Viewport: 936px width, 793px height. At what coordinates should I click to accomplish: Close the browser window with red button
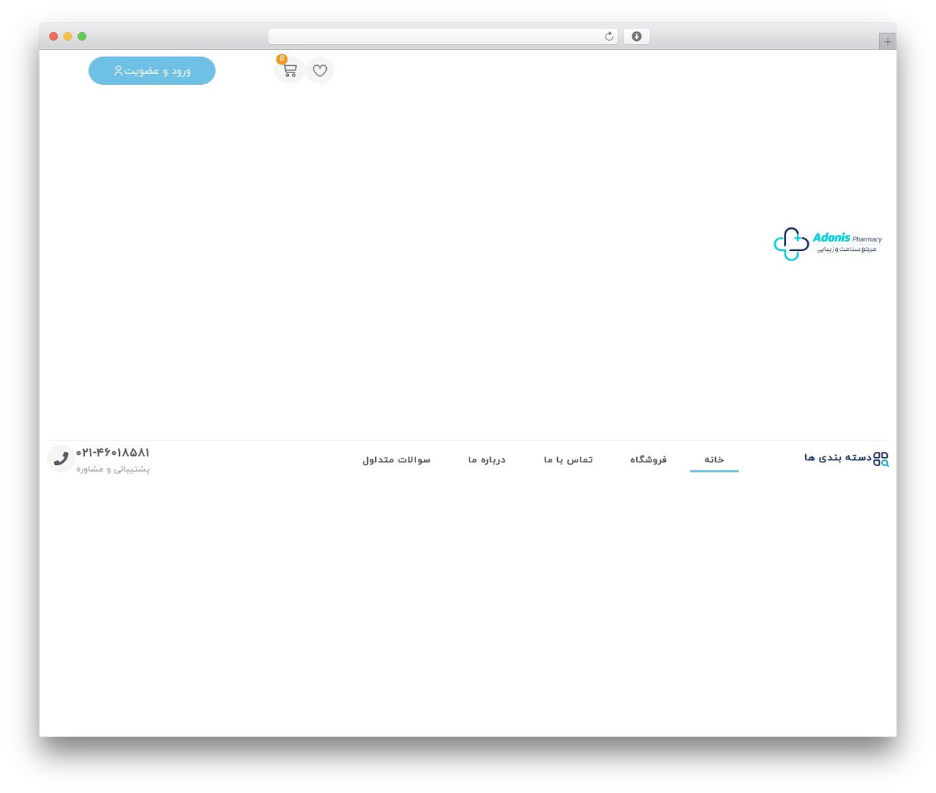53,37
